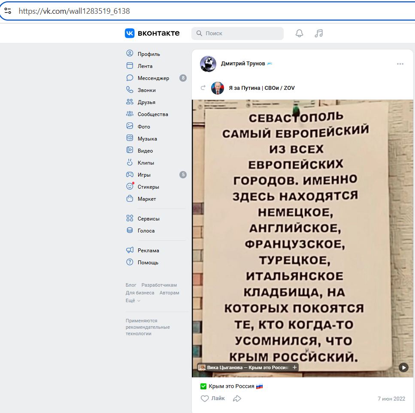Click the share arrow icon under post
Screen dimensions: 415x413
(x=237, y=398)
